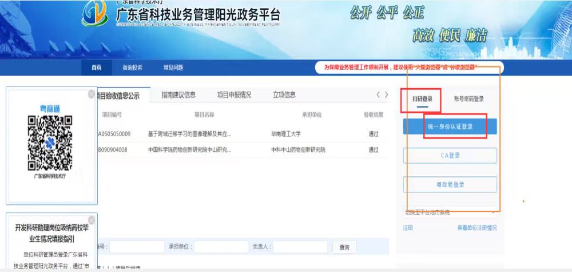Focus the 负责人 search input field
This screenshot has width=572, height=272.
300,247
